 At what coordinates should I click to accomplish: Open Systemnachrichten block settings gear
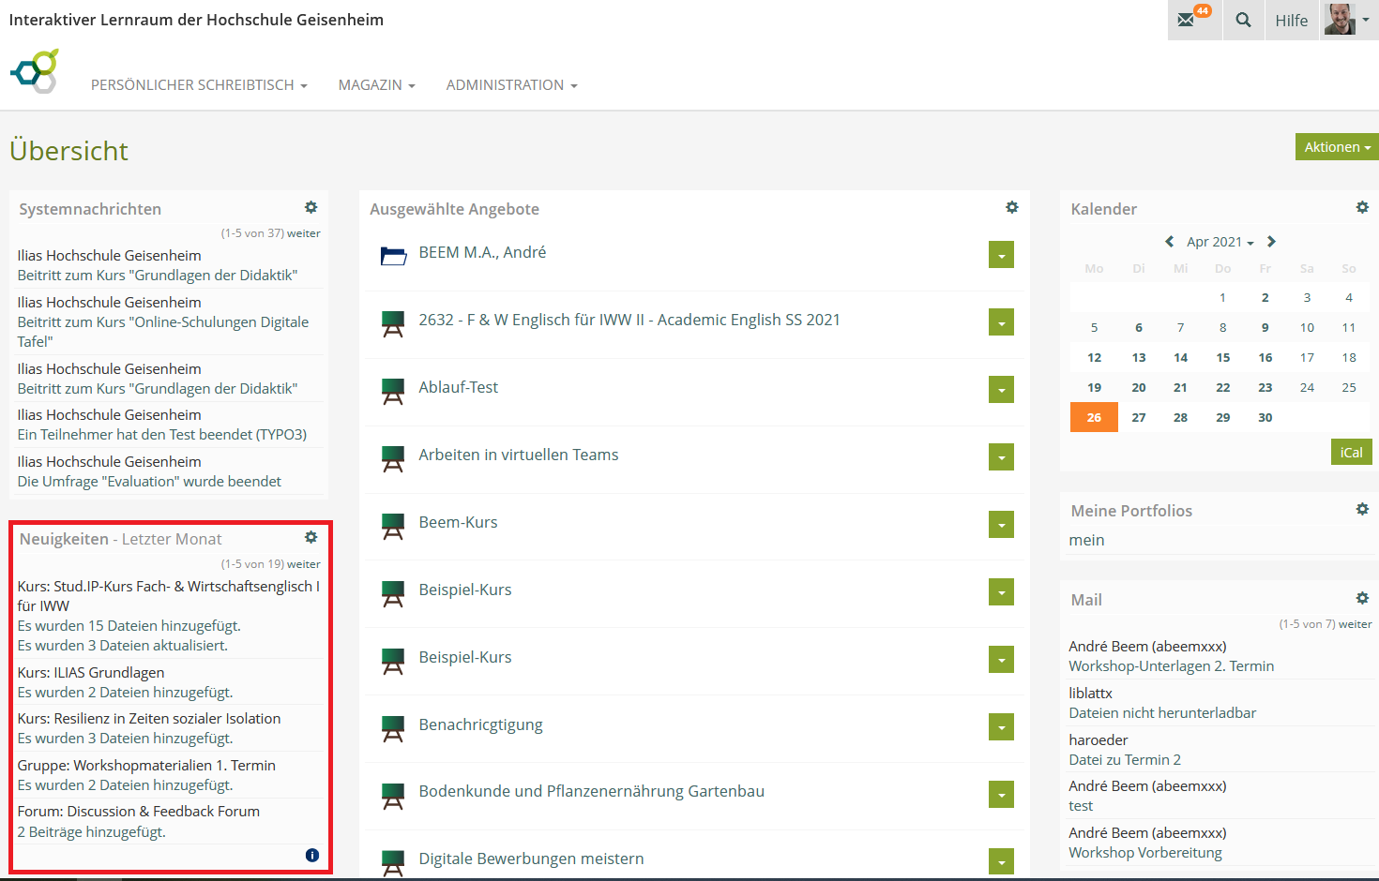point(311,207)
